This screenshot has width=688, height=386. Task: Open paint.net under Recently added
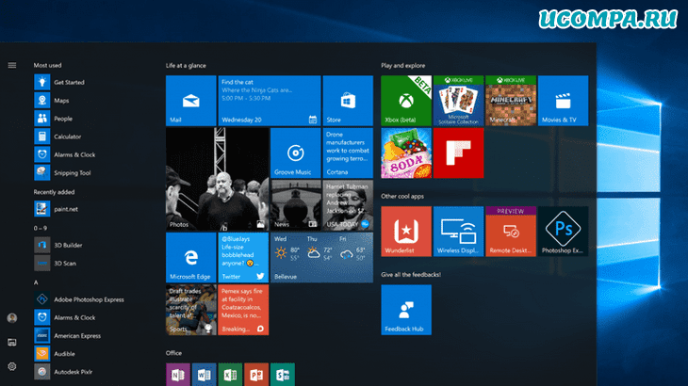click(66, 209)
